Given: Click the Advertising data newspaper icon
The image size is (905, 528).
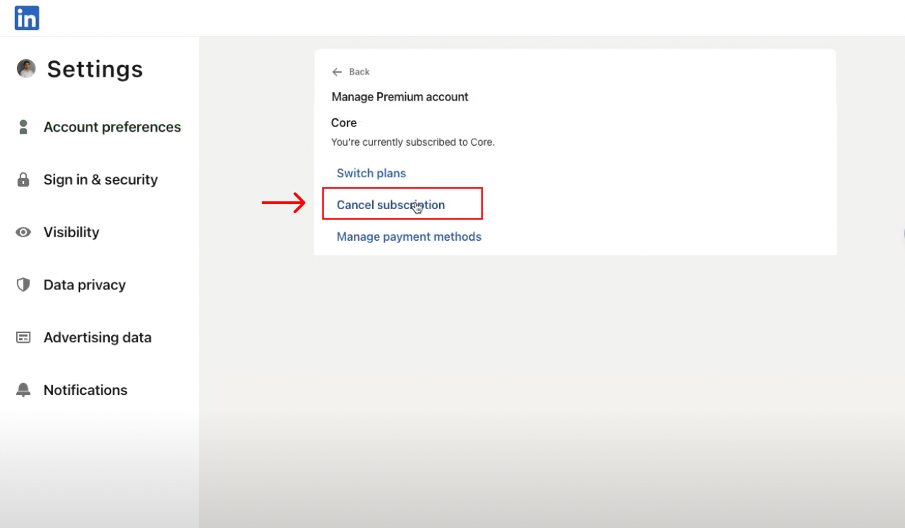Looking at the screenshot, I should (x=23, y=338).
